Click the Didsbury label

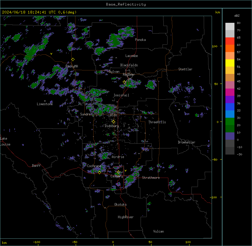(x=112, y=126)
